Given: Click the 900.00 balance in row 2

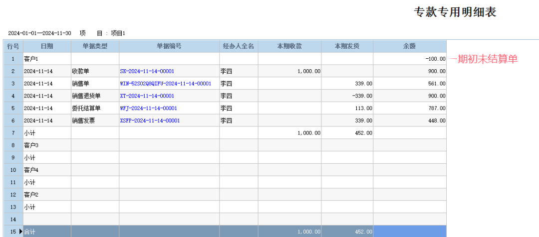Looking at the screenshot, I should click(410, 71).
